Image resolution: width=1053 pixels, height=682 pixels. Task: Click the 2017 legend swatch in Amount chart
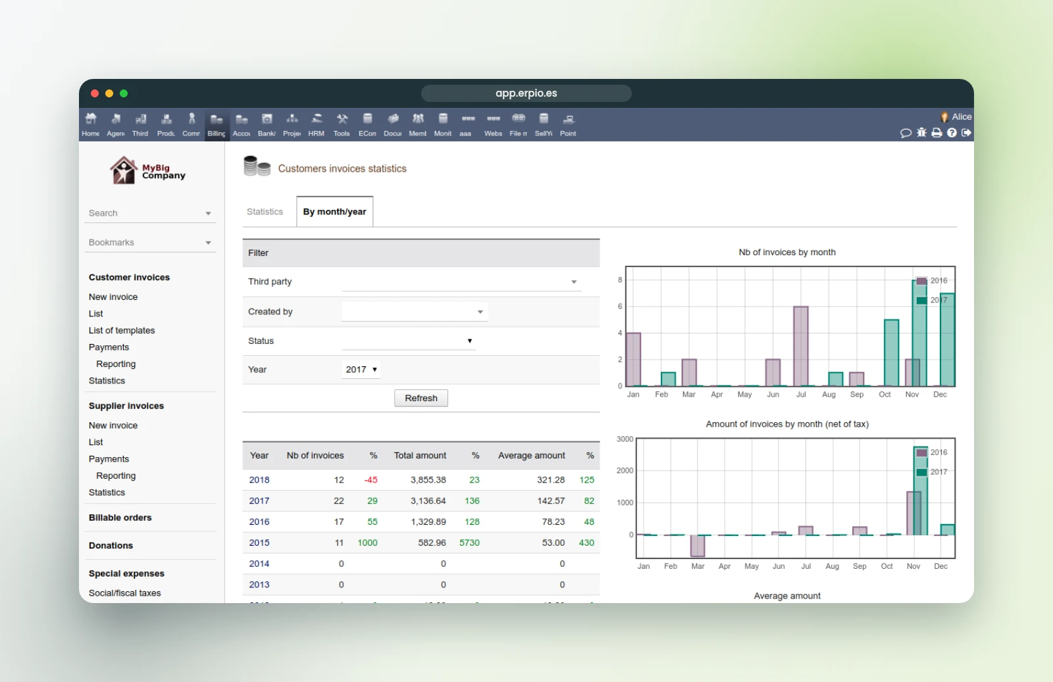click(x=922, y=472)
